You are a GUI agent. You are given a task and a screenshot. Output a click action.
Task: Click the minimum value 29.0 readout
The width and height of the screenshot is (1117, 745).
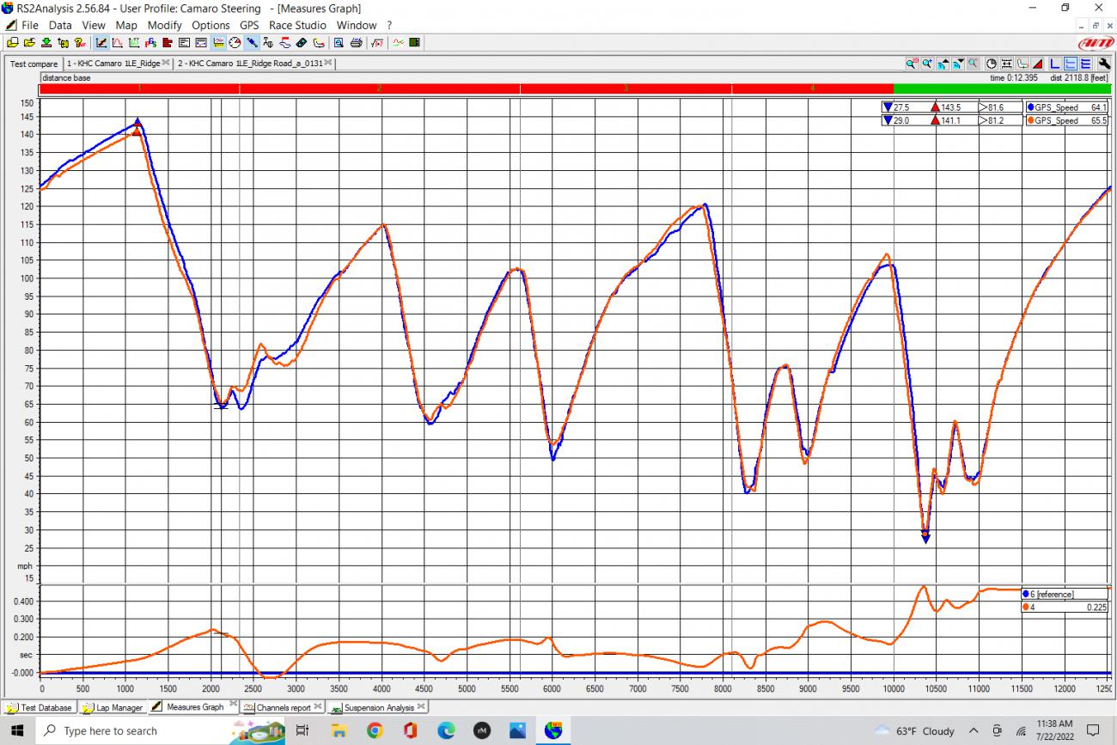point(900,121)
